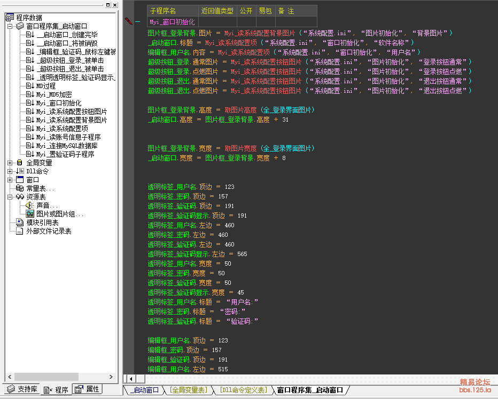Select Myi_MD5加密 subroutine in tree
Image resolution: width=498 pixels, height=399 pixels.
(53, 94)
